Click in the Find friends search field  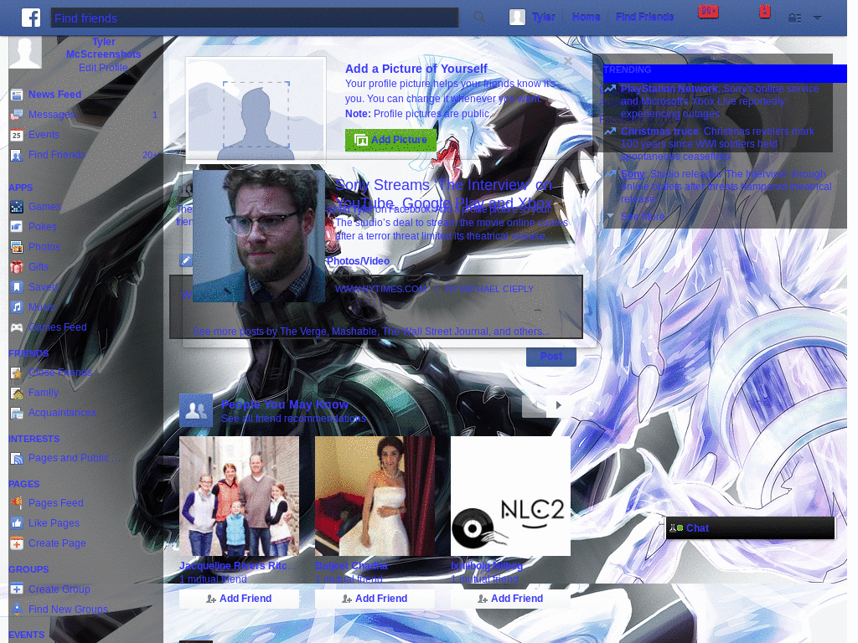(x=255, y=18)
